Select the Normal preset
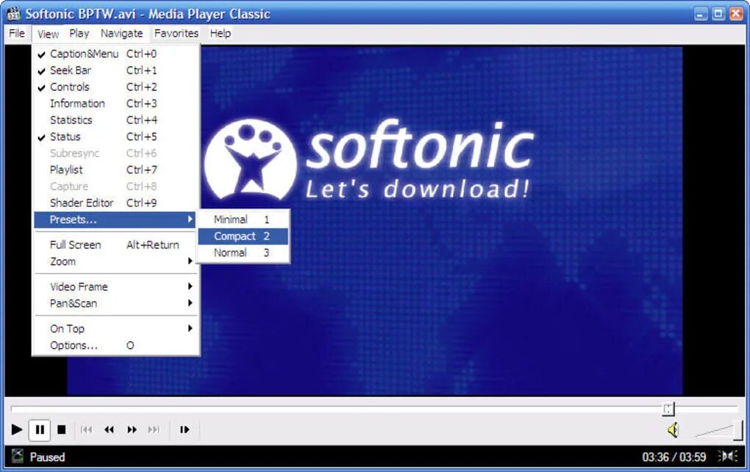The height and width of the screenshot is (472, 750). click(243, 253)
